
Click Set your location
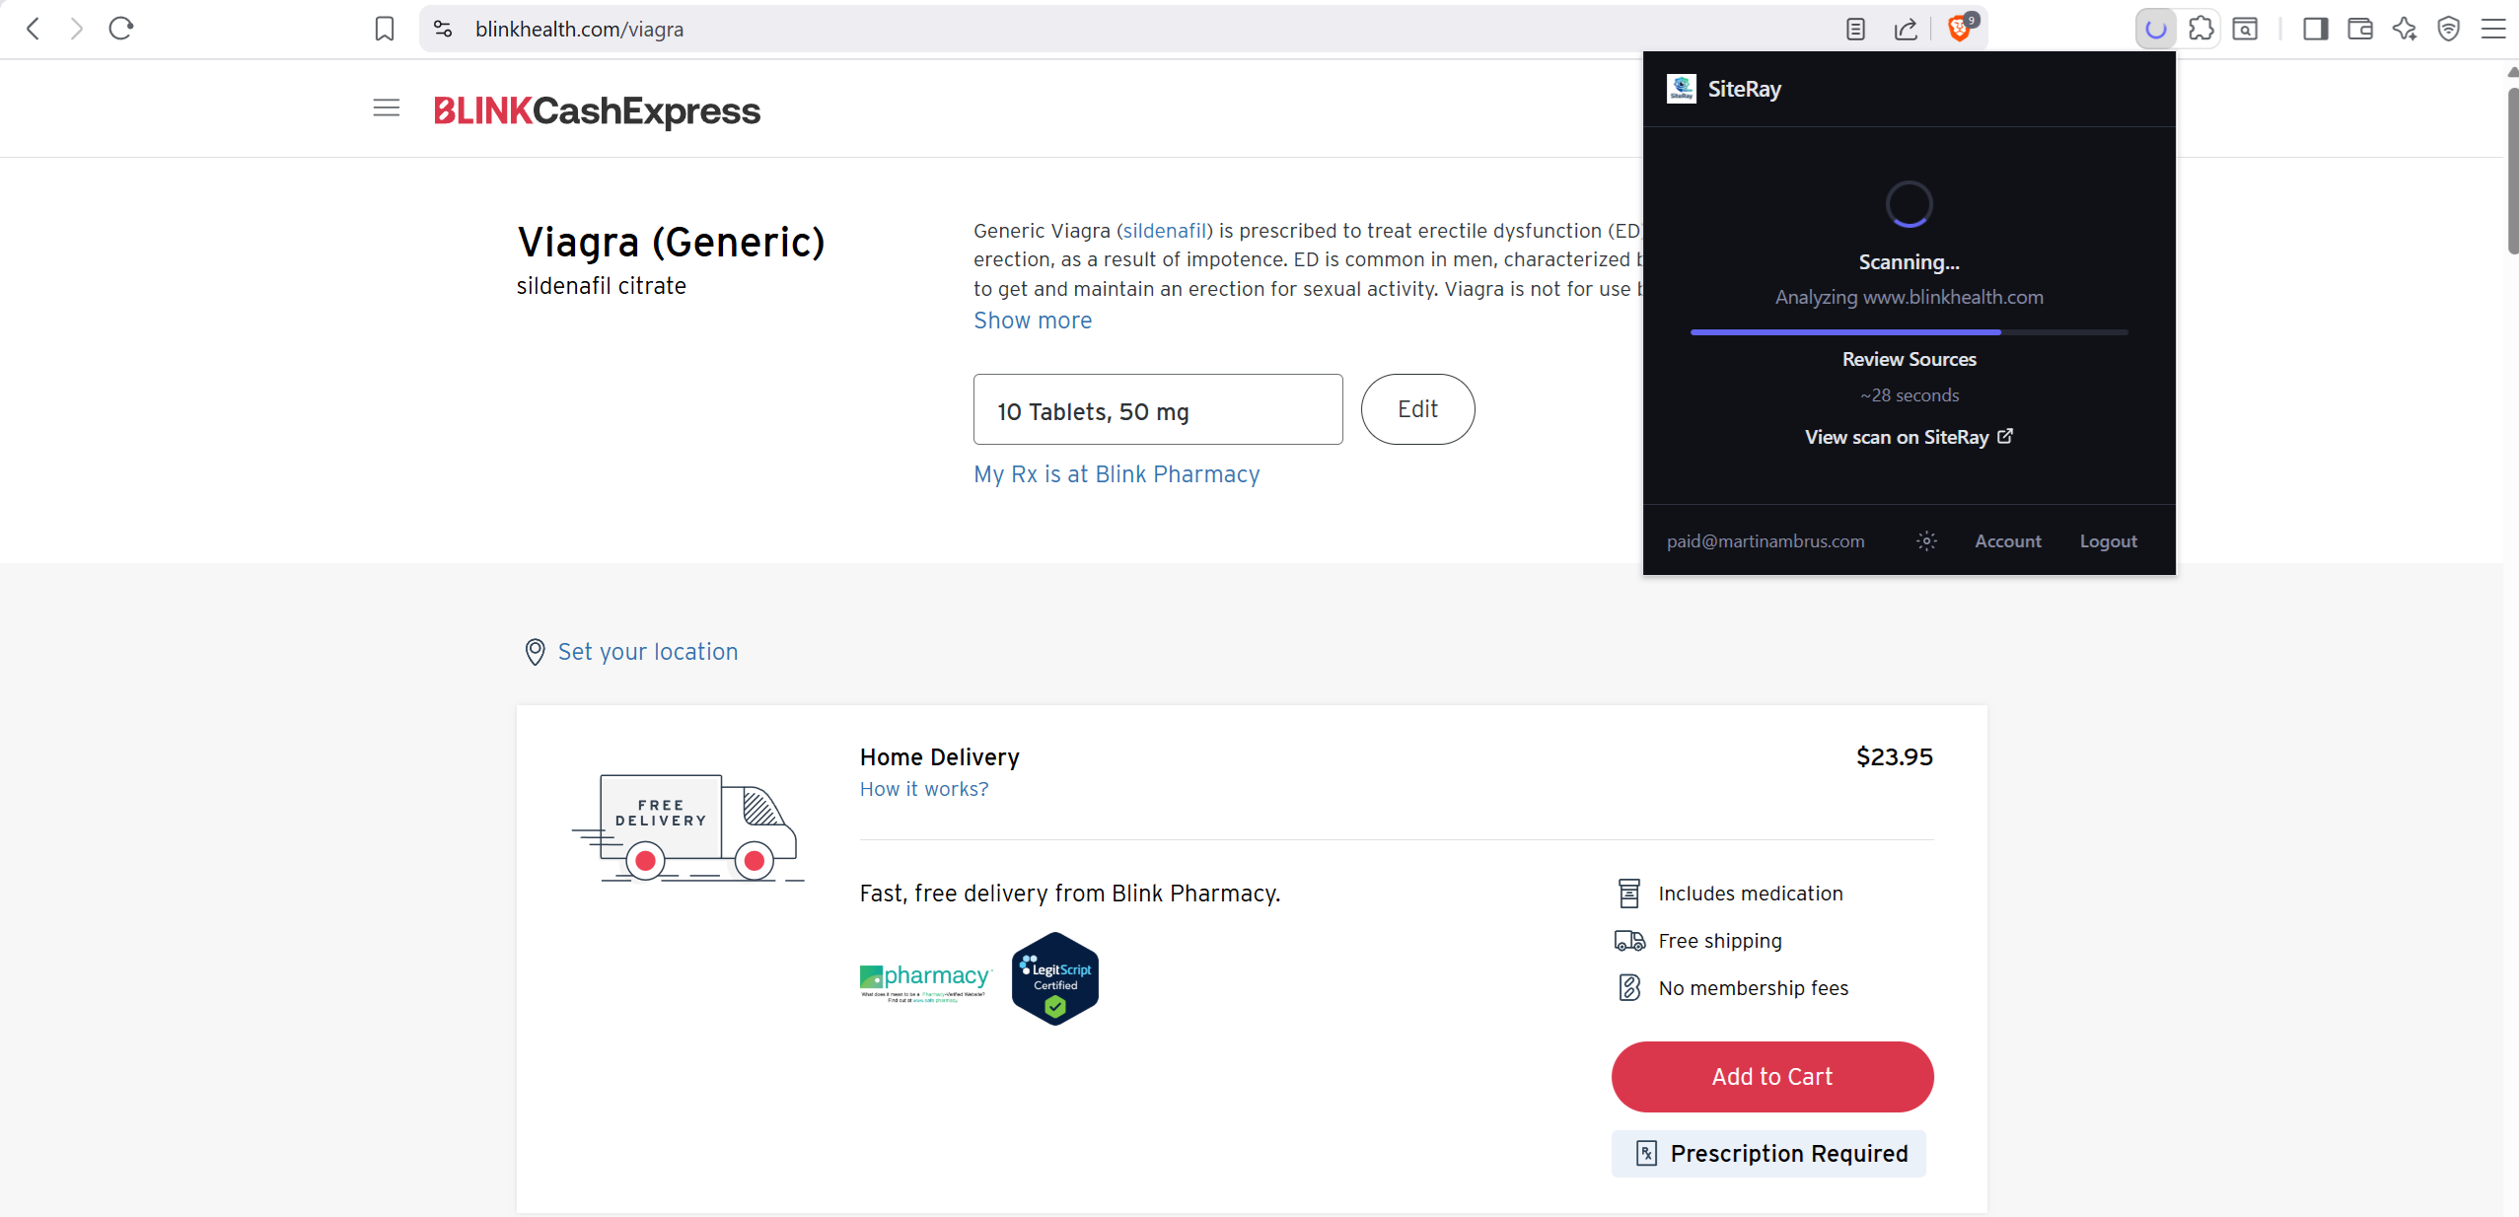pos(647,652)
